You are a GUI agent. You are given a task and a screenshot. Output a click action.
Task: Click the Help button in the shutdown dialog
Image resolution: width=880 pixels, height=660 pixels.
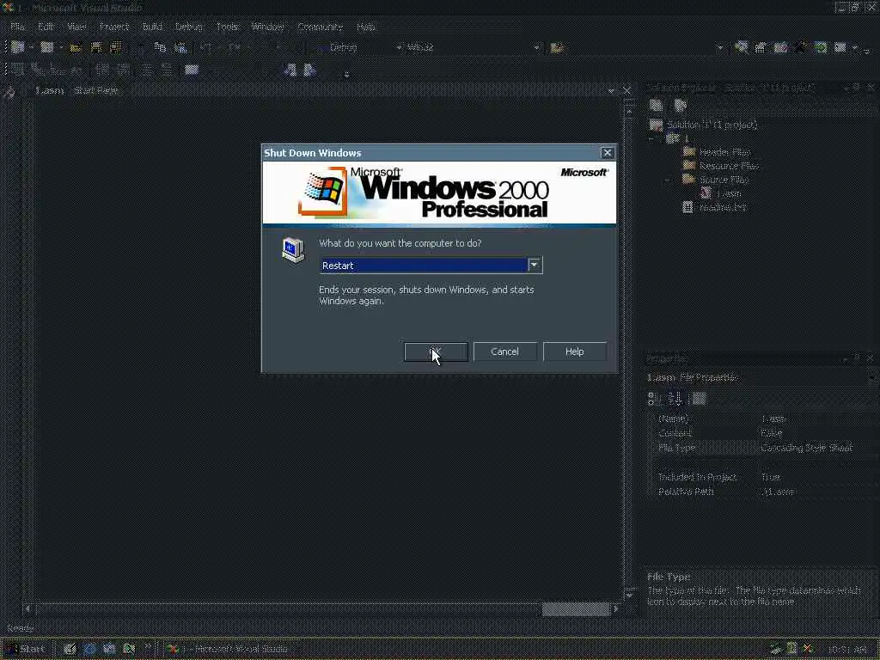[575, 351]
